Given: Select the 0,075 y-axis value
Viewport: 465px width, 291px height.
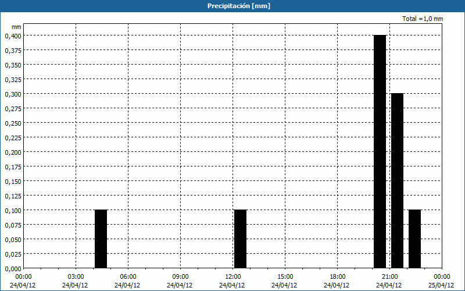Looking at the screenshot, I should 13,225.
